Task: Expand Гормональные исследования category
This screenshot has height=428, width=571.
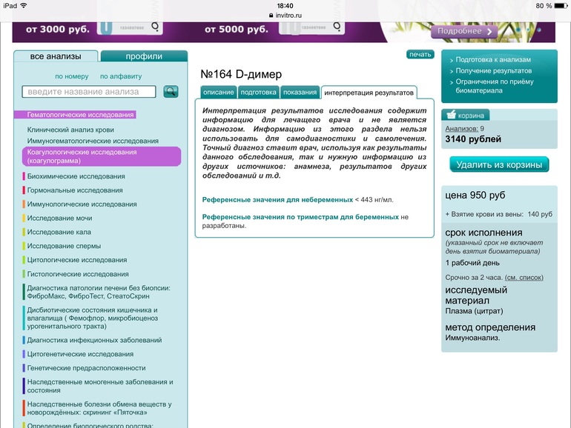Action: coord(75,190)
